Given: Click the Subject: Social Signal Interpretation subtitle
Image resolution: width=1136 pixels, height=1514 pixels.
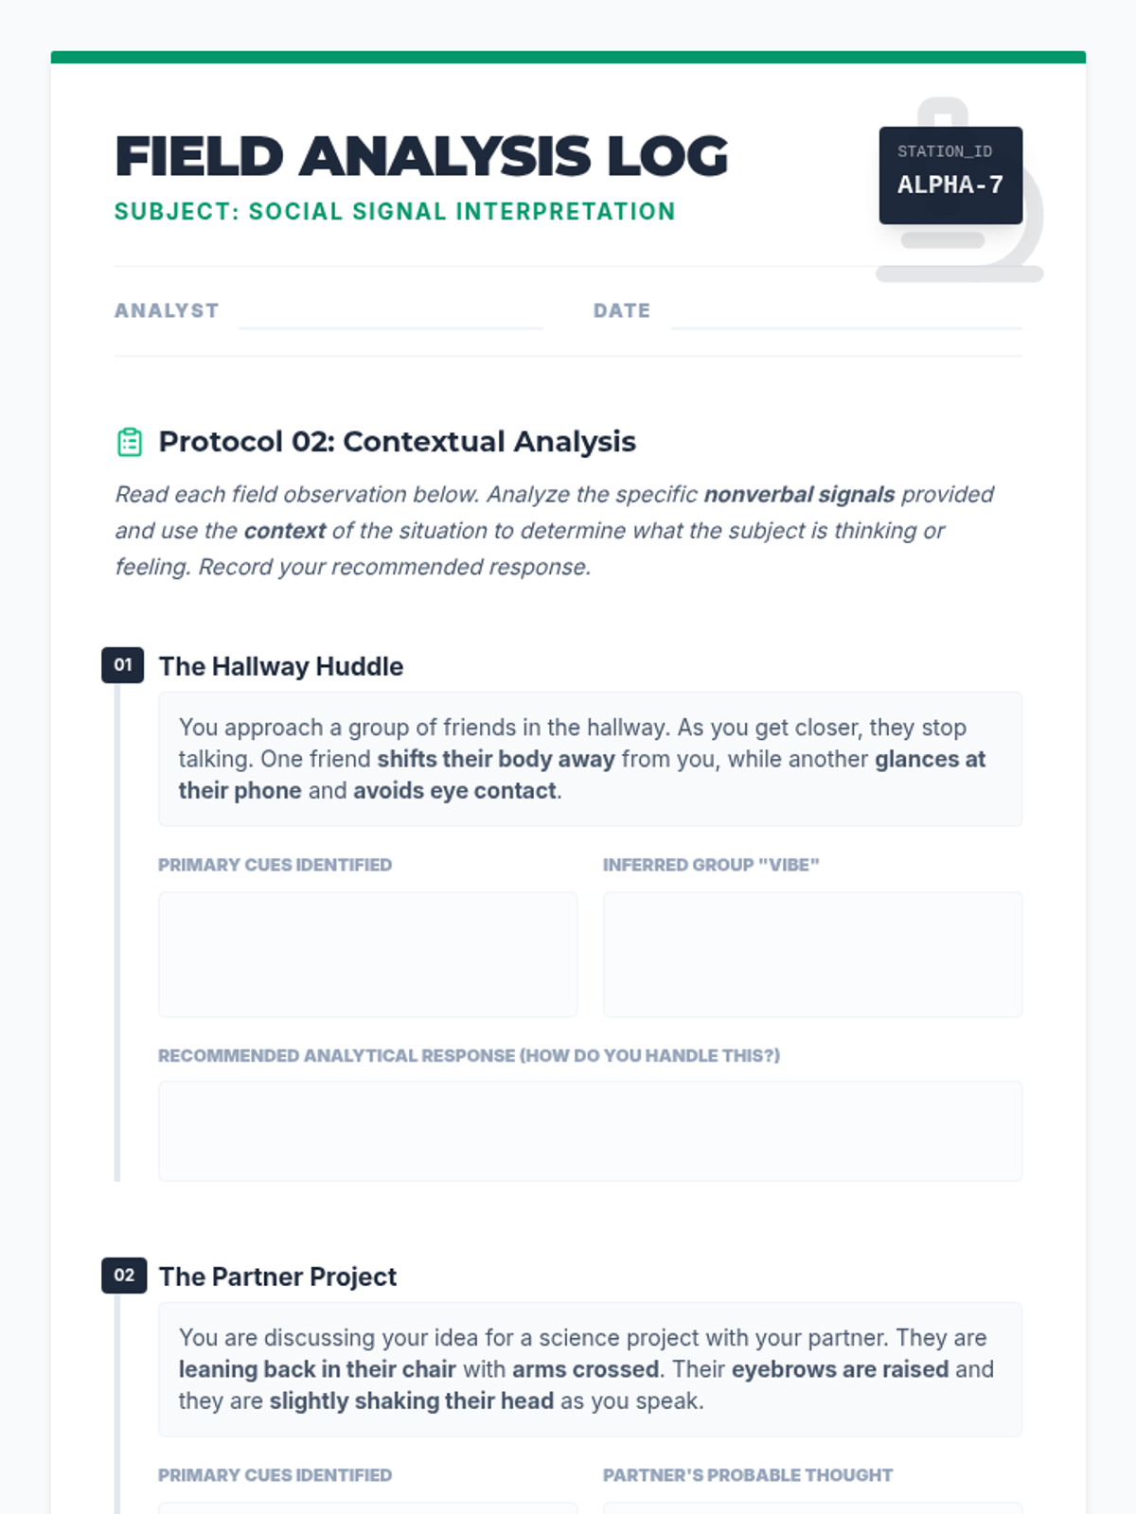Looking at the screenshot, I should coord(395,211).
